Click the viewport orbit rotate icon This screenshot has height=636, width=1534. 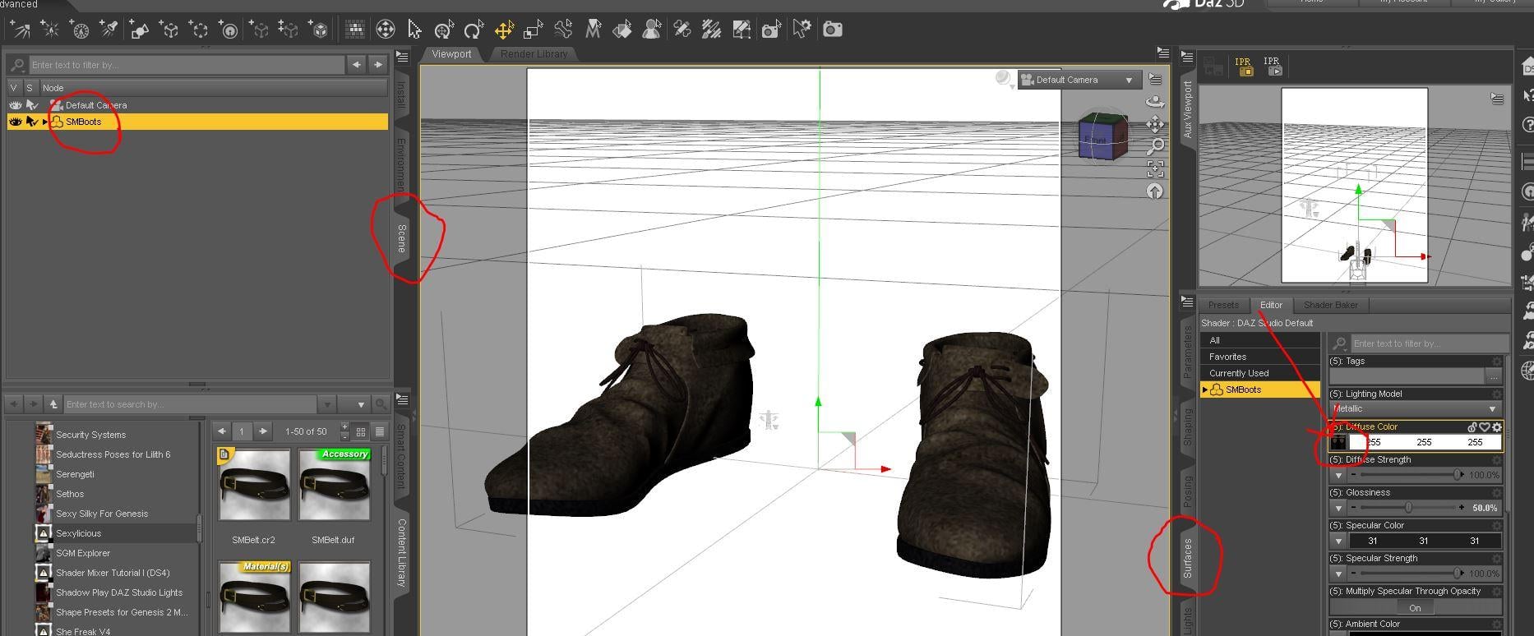[x=1155, y=102]
